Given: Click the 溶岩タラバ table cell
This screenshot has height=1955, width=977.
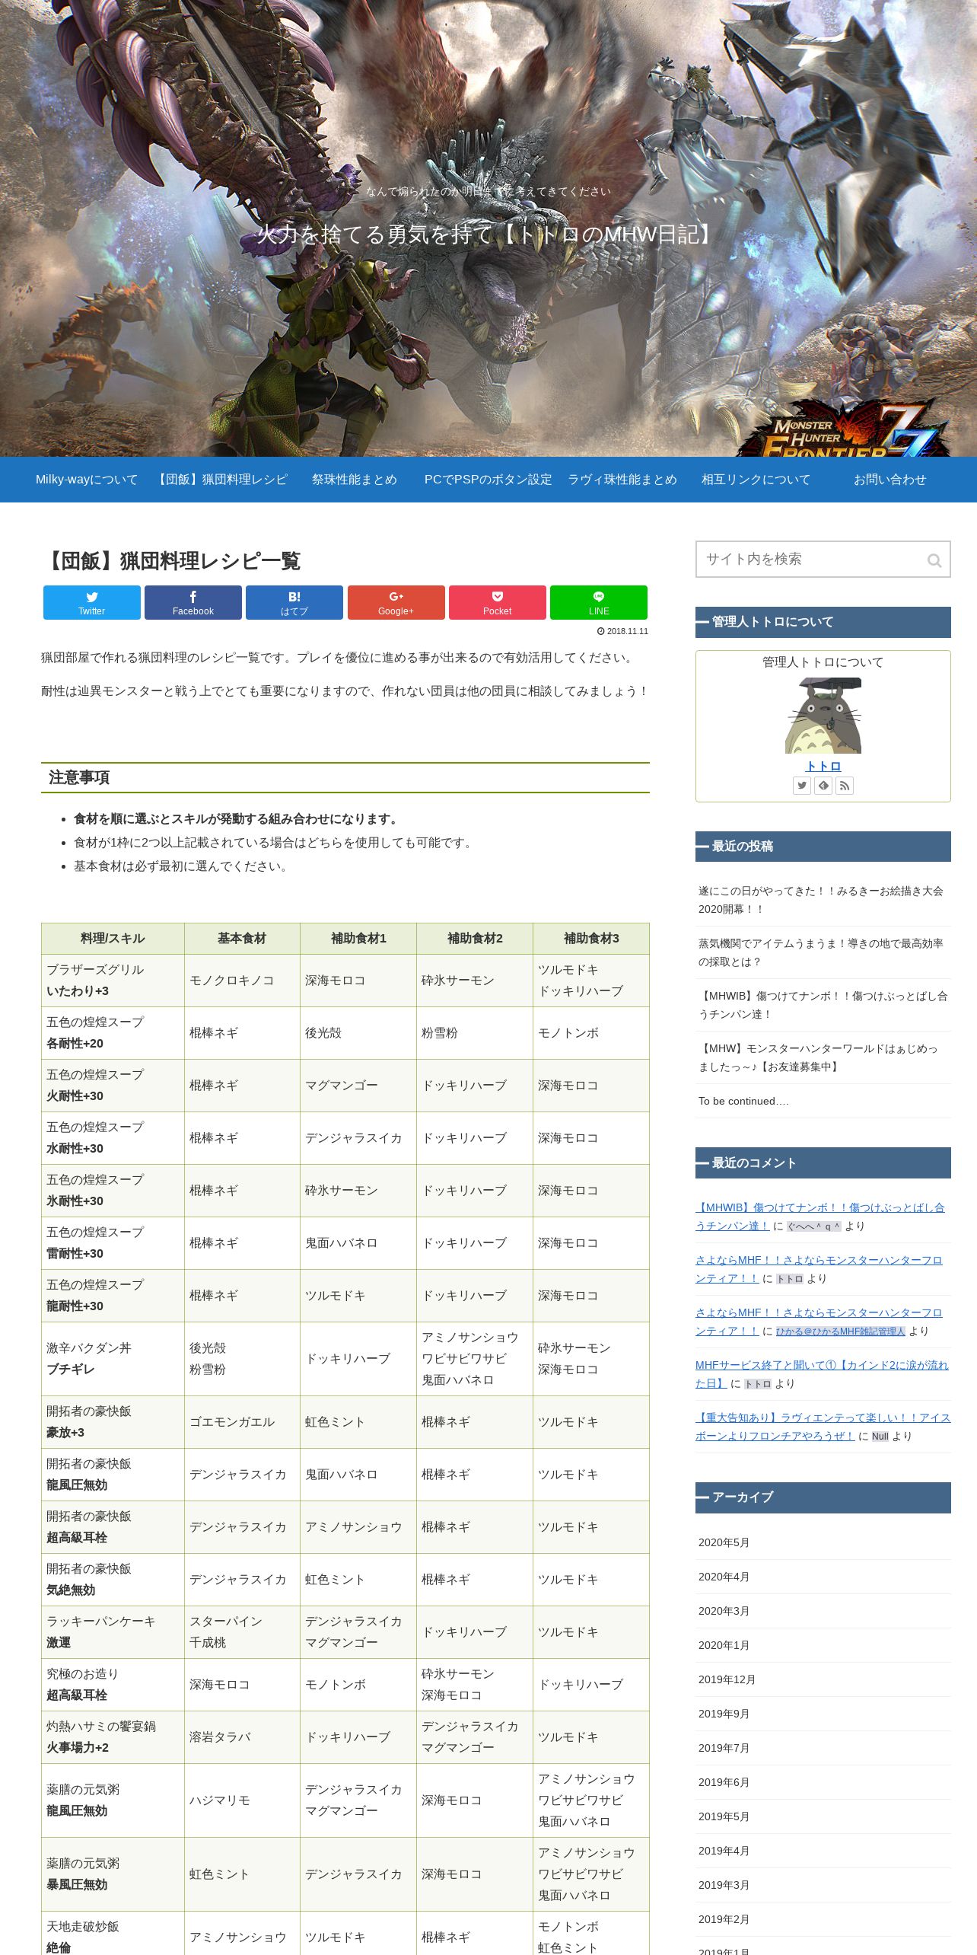Looking at the screenshot, I should tap(242, 1737).
